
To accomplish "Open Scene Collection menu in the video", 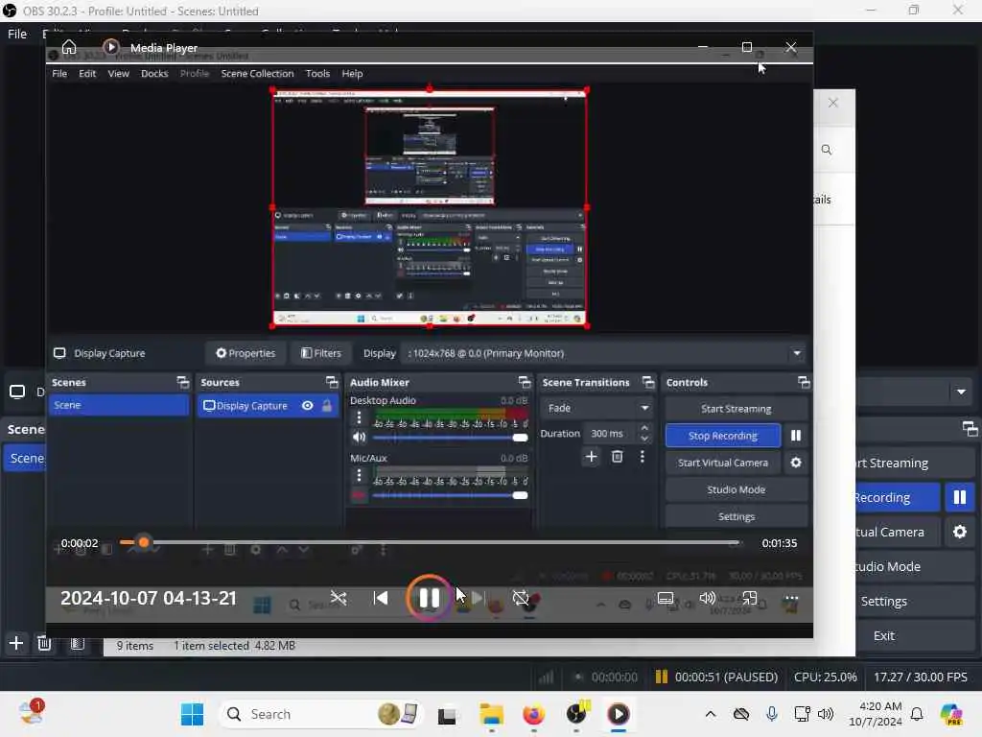I will click(x=257, y=73).
